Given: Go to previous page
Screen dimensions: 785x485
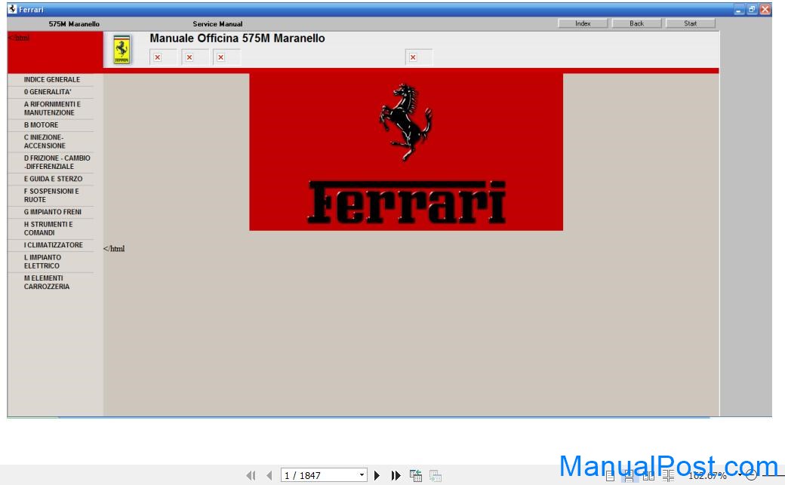Looking at the screenshot, I should pyautogui.click(x=269, y=475).
